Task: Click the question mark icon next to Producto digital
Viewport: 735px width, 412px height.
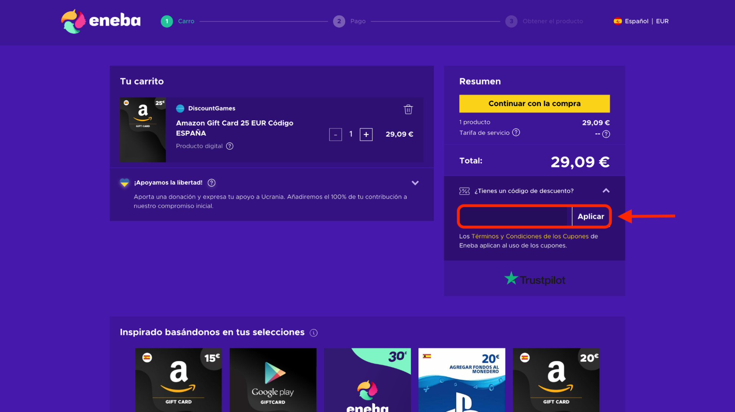Action: (x=230, y=146)
